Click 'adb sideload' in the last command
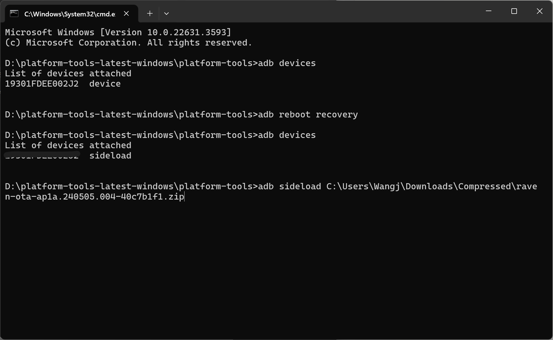Viewport: 553px width, 340px height. (289, 187)
